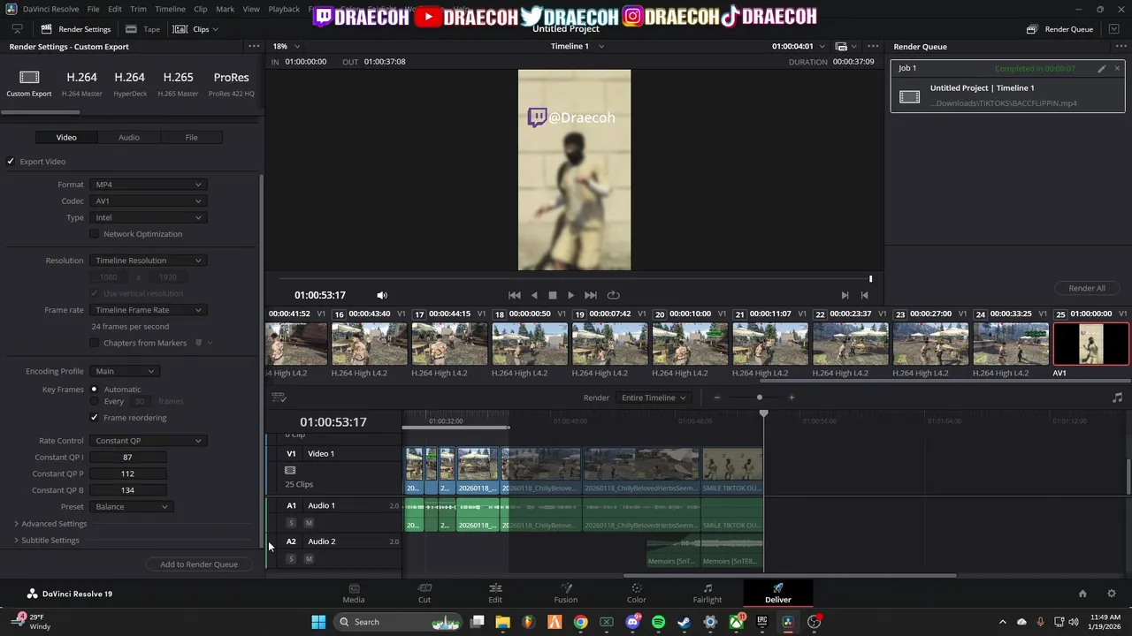Switch to the File settings tab

(x=191, y=137)
